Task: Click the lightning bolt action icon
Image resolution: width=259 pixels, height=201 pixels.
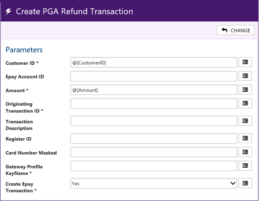Action: (x=8, y=11)
